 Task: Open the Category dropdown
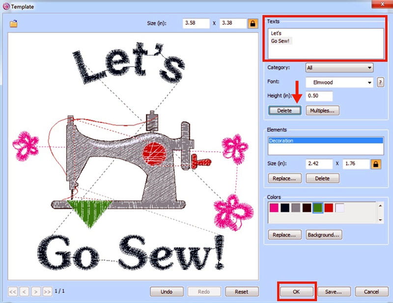pyautogui.click(x=339, y=68)
